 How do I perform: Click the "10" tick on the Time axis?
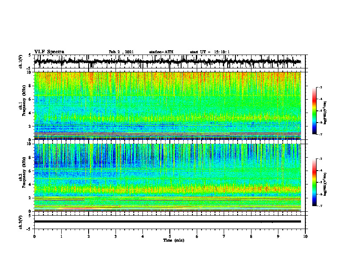pos(305,236)
